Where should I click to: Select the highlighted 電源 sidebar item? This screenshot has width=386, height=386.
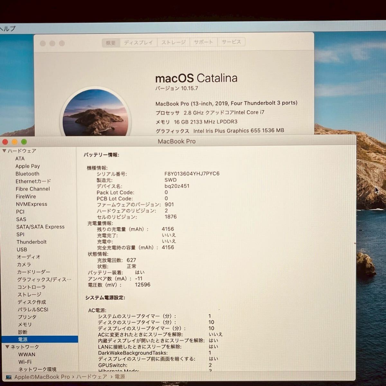pyautogui.click(x=40, y=339)
